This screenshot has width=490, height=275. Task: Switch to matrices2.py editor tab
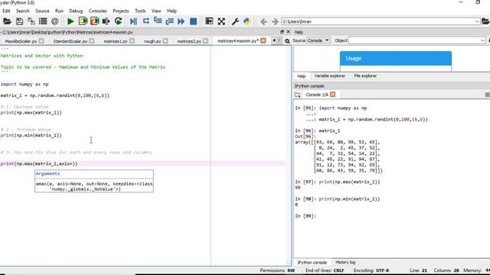click(189, 41)
